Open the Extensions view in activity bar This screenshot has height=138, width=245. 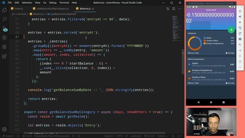click(x=4, y=56)
